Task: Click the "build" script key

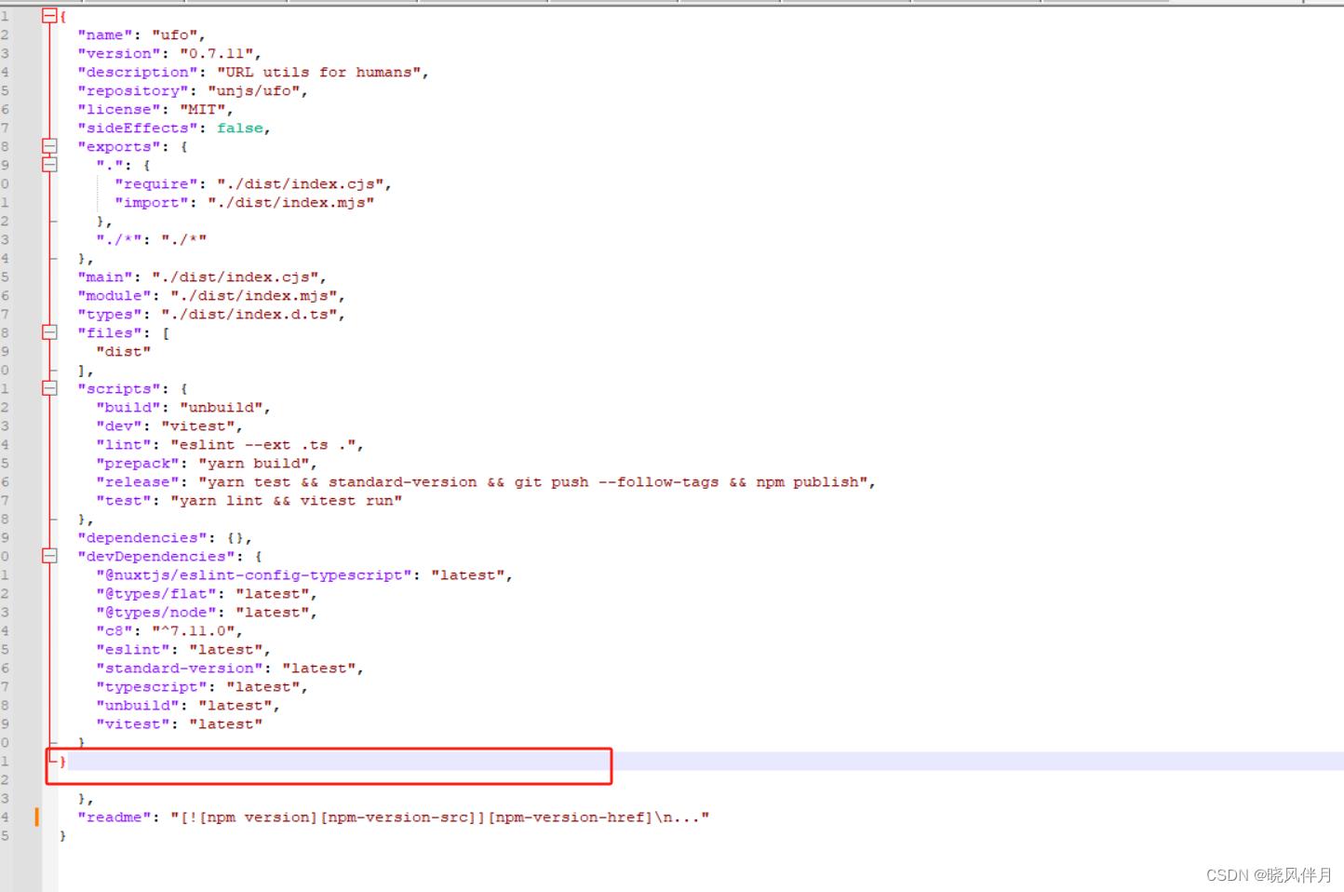Action: 128,408
